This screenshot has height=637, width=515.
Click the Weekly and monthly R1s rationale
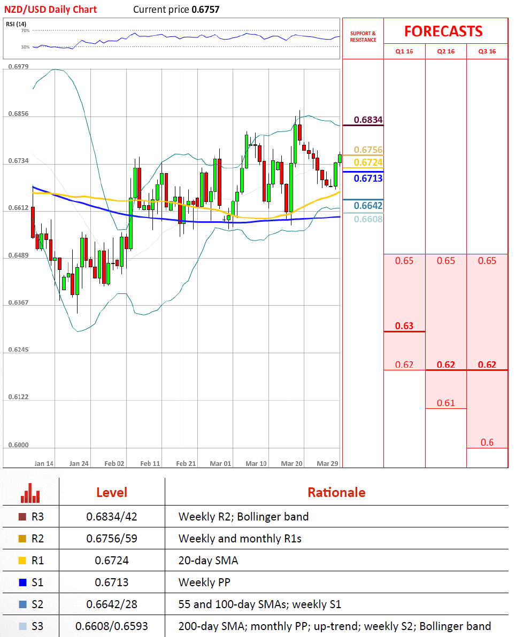tap(240, 539)
